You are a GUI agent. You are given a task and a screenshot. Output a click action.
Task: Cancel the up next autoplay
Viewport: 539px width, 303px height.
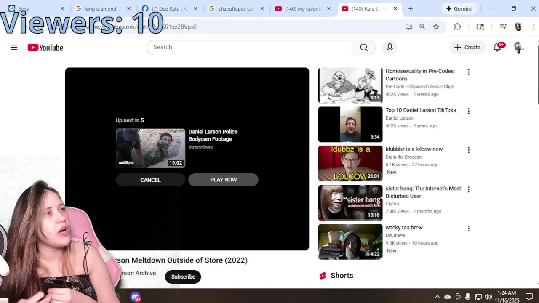(150, 180)
